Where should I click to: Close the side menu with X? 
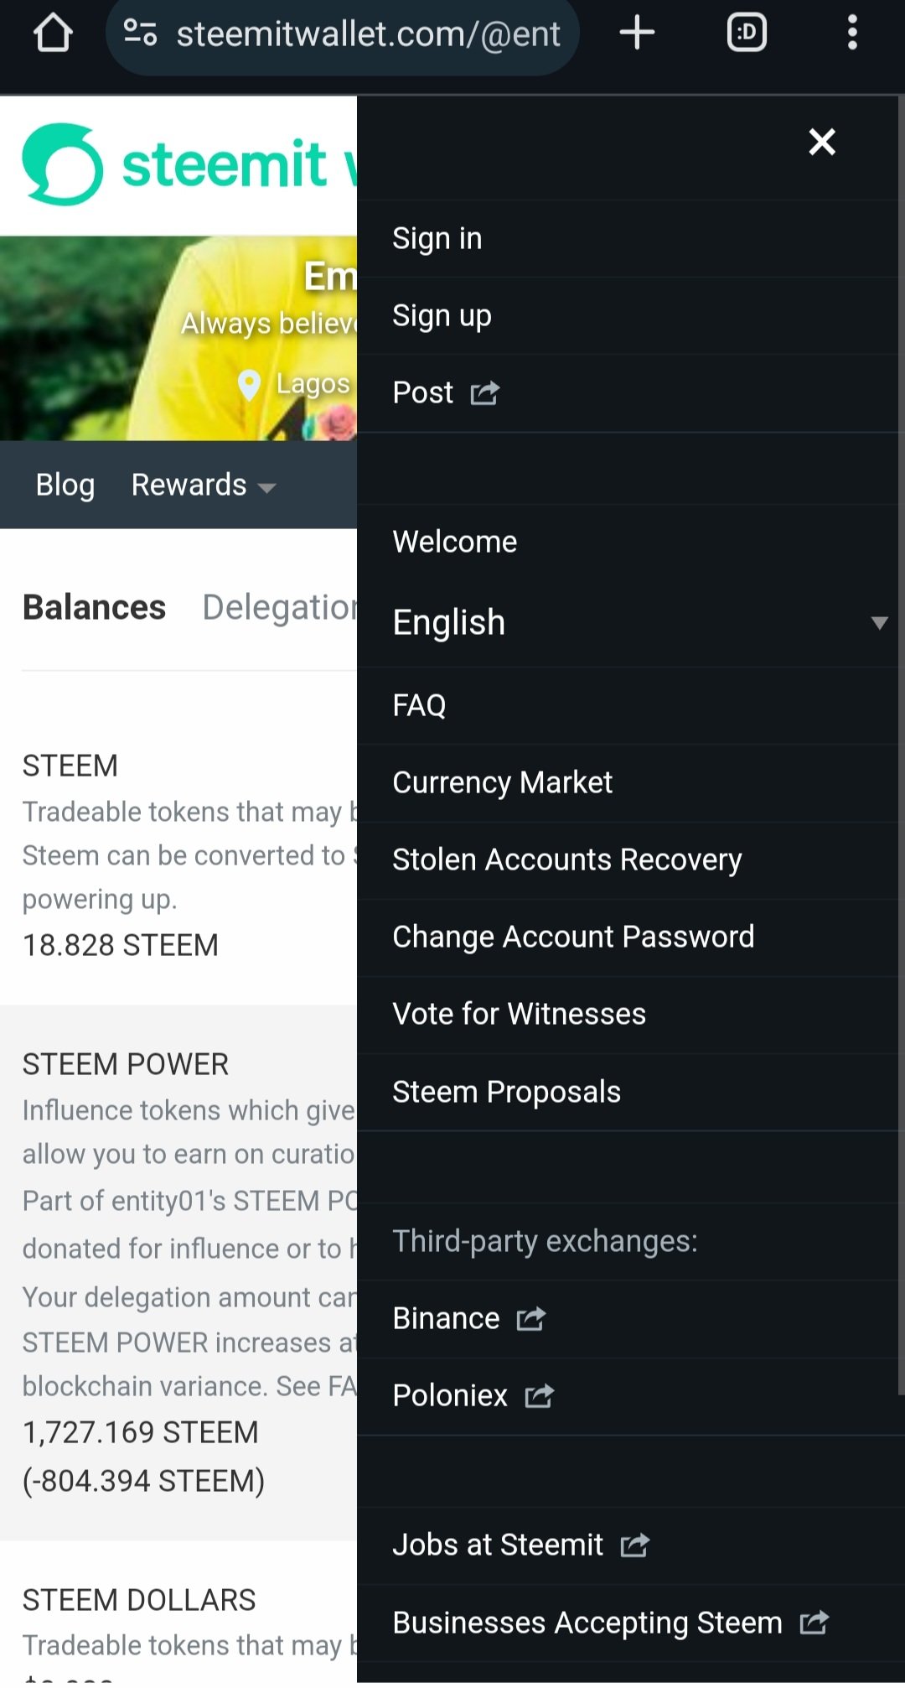(x=822, y=142)
